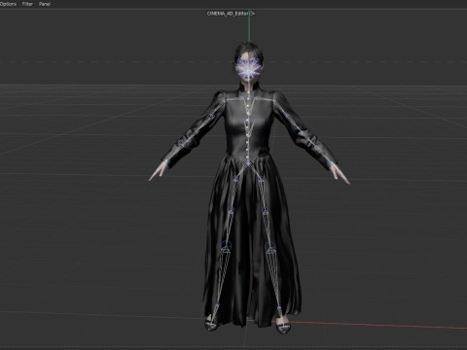Viewport: 467px width, 350px height.
Task: Open the Options viewport menu
Action: click(8, 4)
